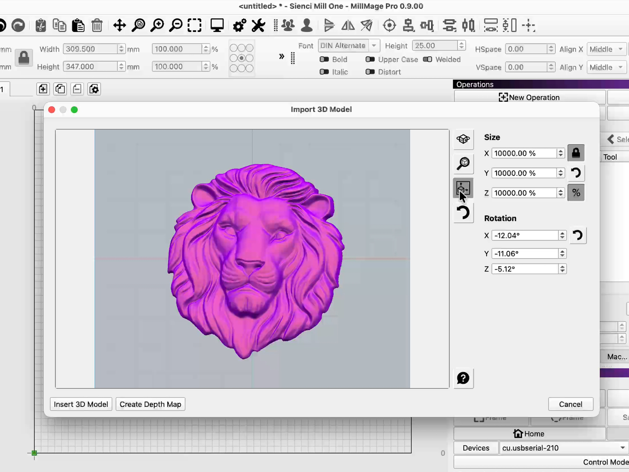Click the trash delete icon
The width and height of the screenshot is (629, 472).
(97, 26)
